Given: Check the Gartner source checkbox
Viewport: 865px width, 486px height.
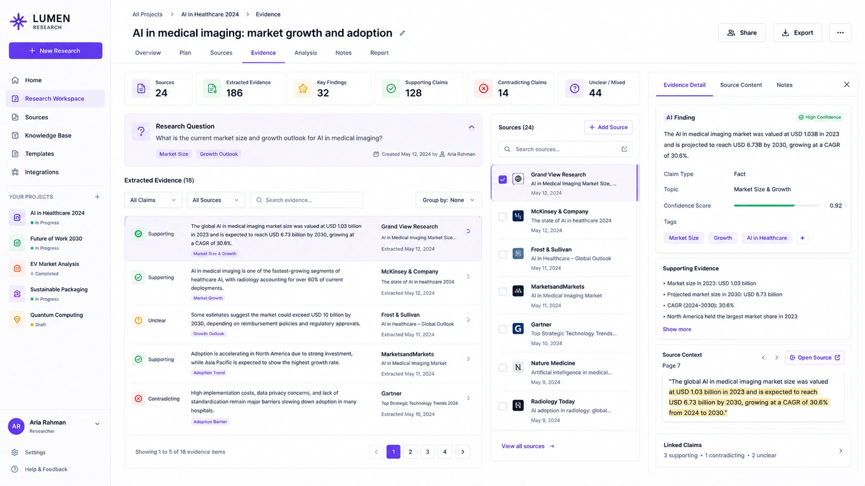Looking at the screenshot, I should click(x=503, y=330).
